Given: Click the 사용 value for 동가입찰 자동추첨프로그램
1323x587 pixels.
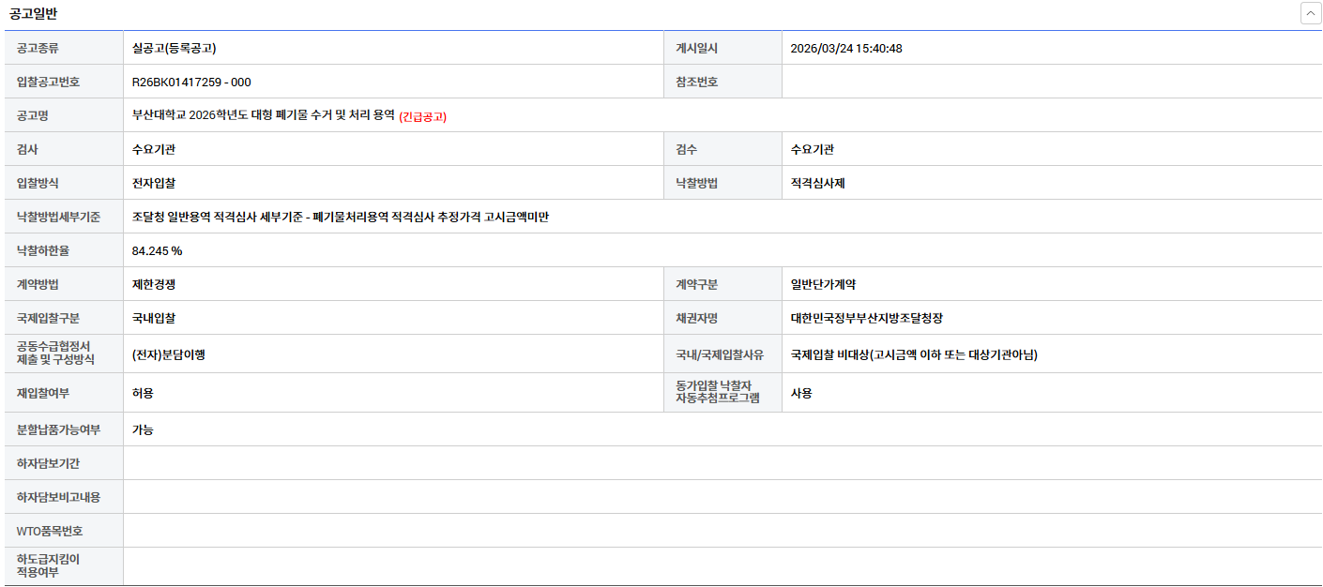Looking at the screenshot, I should tap(801, 394).
